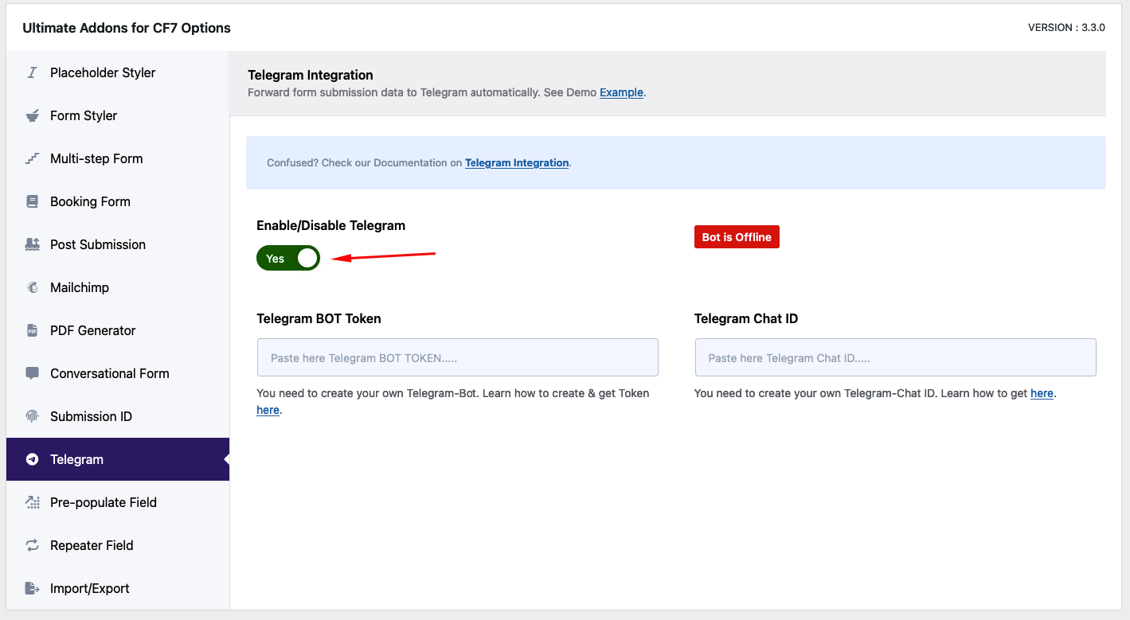Click the 'Ultimate Addons for CF7 Options' title
The width and height of the screenshot is (1130, 620).
[127, 28]
